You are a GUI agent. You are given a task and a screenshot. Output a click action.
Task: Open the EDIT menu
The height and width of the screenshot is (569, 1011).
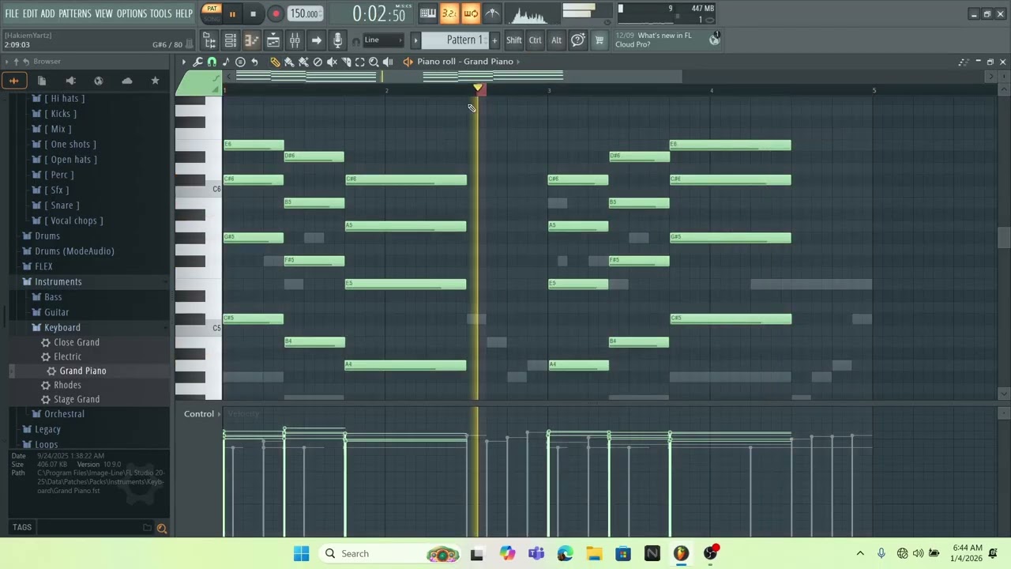pos(30,13)
